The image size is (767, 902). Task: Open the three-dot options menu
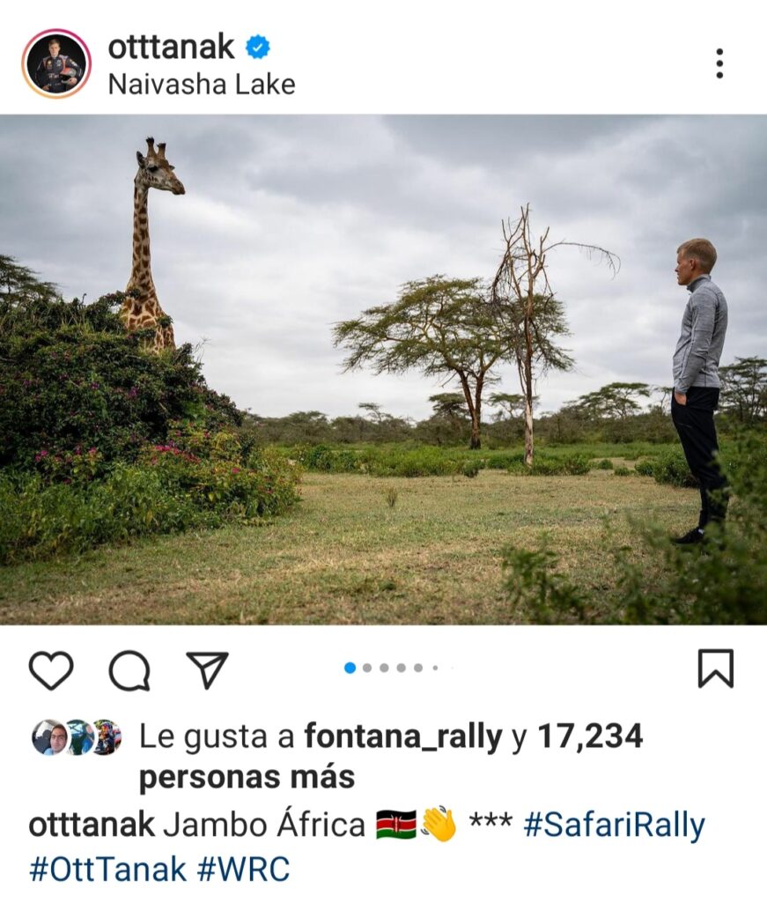click(x=719, y=63)
